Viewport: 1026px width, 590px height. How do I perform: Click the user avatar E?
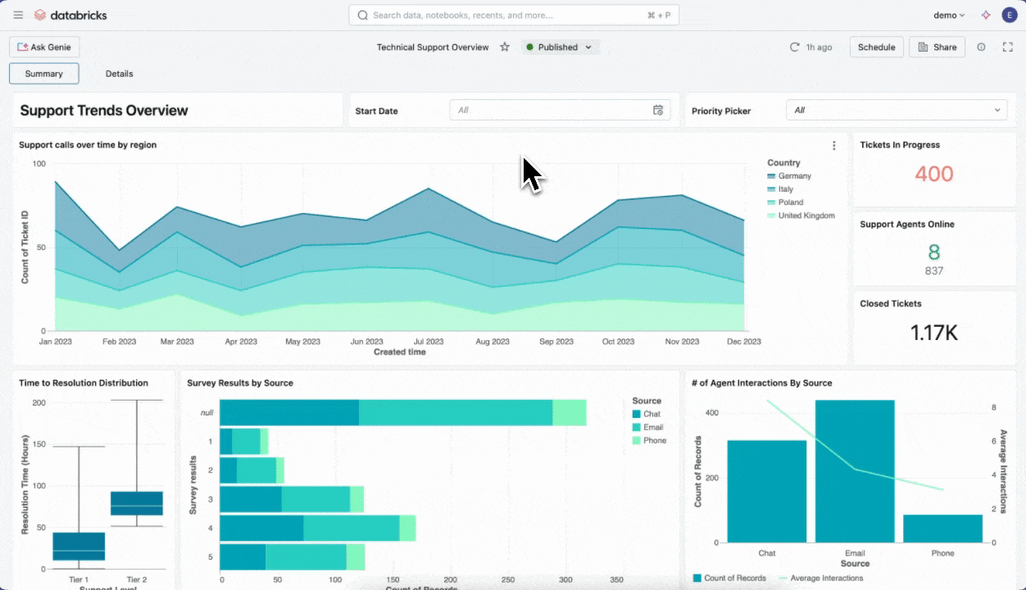coord(1008,15)
